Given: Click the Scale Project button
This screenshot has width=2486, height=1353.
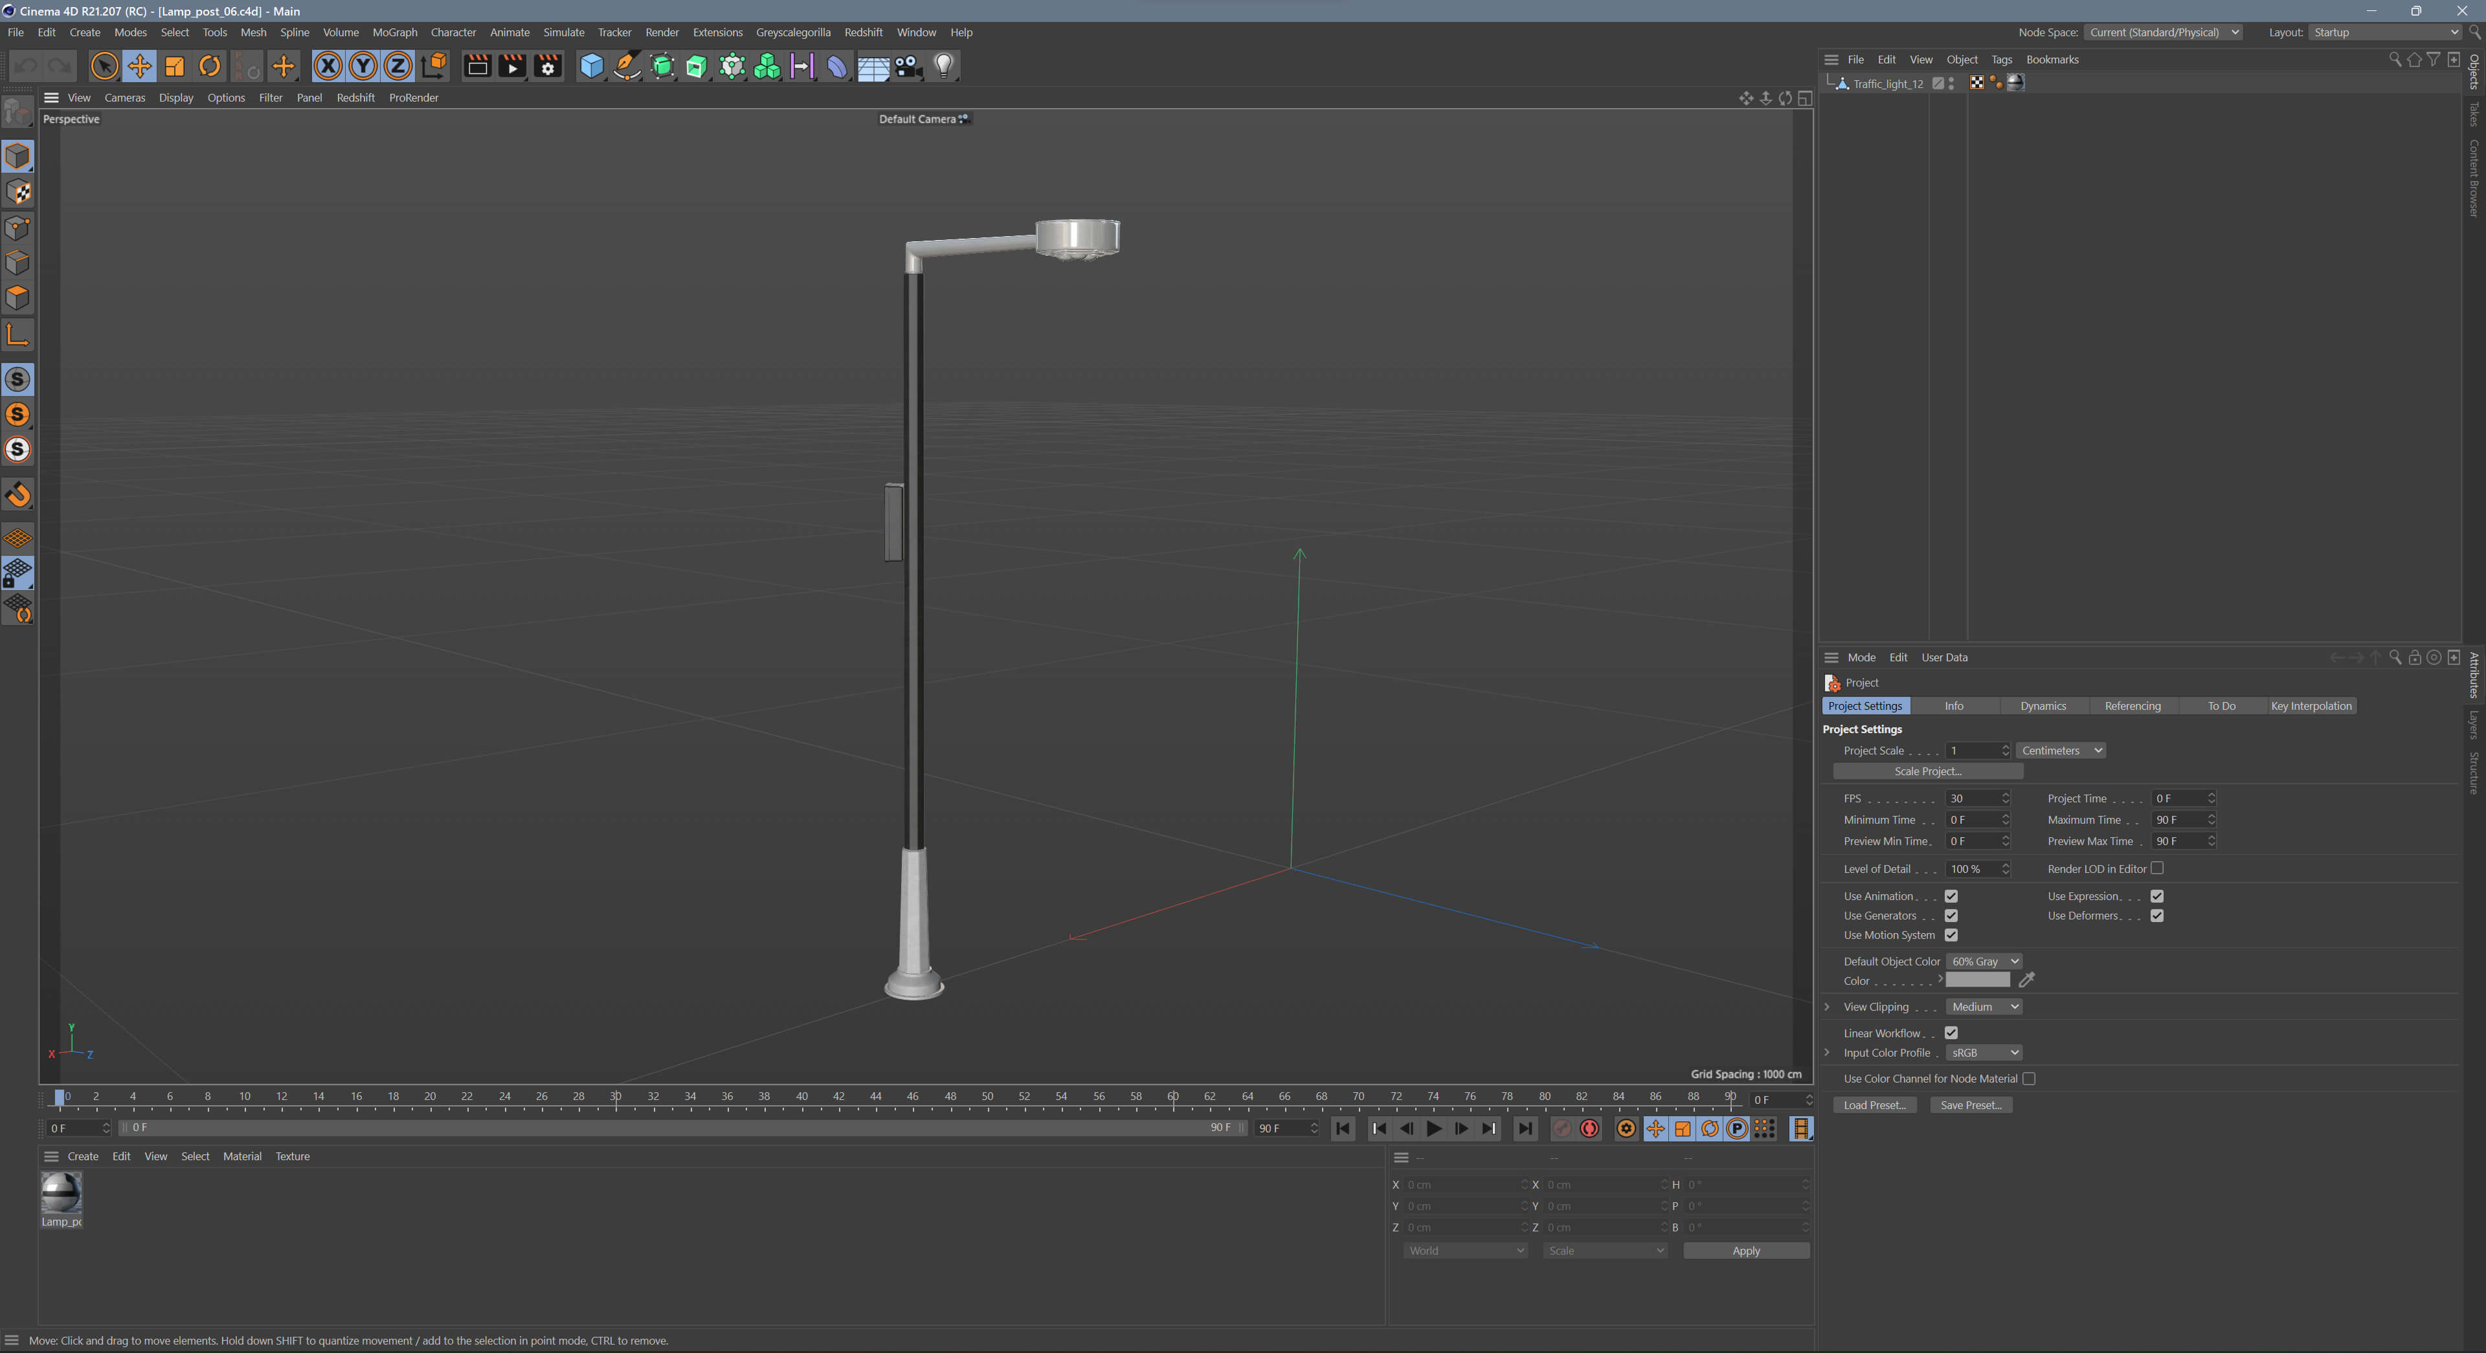Looking at the screenshot, I should click(1927, 771).
